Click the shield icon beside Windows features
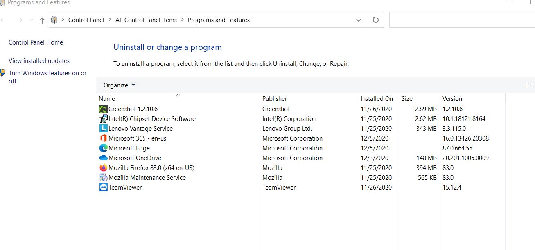This screenshot has height=250, width=535. (2, 73)
